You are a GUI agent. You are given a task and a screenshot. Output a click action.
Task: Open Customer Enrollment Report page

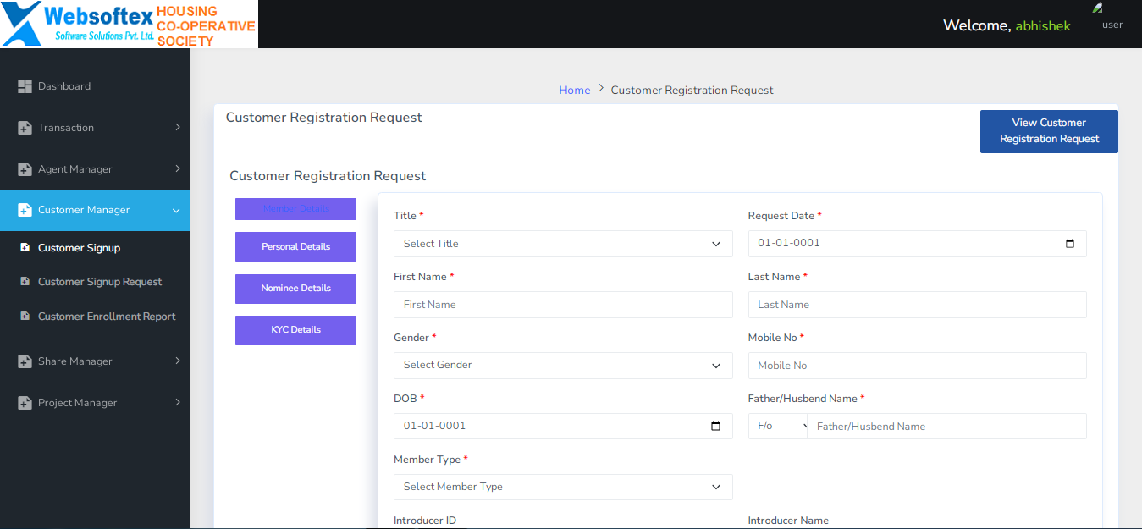click(x=107, y=317)
